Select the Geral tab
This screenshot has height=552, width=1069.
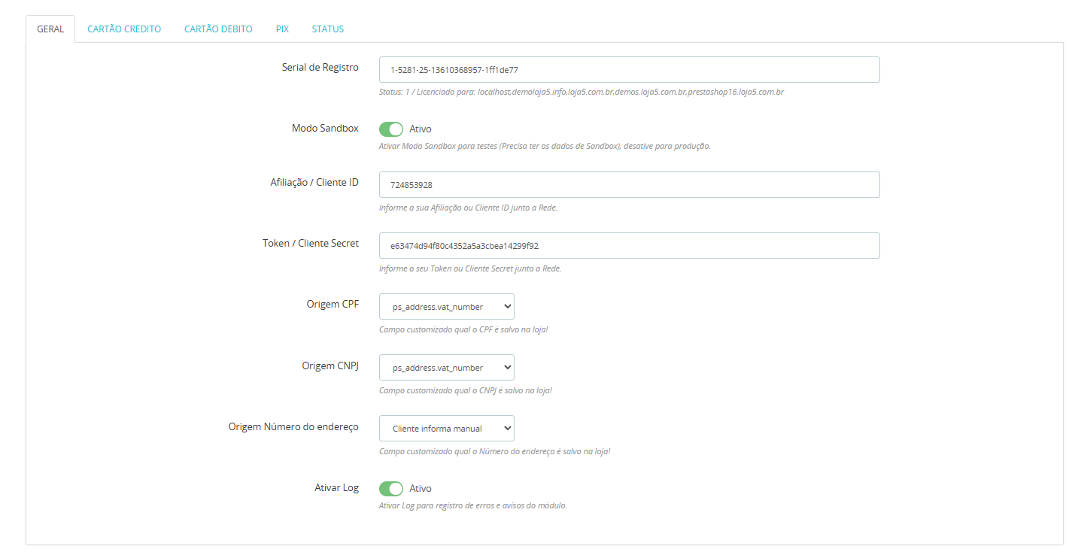pyautogui.click(x=50, y=29)
